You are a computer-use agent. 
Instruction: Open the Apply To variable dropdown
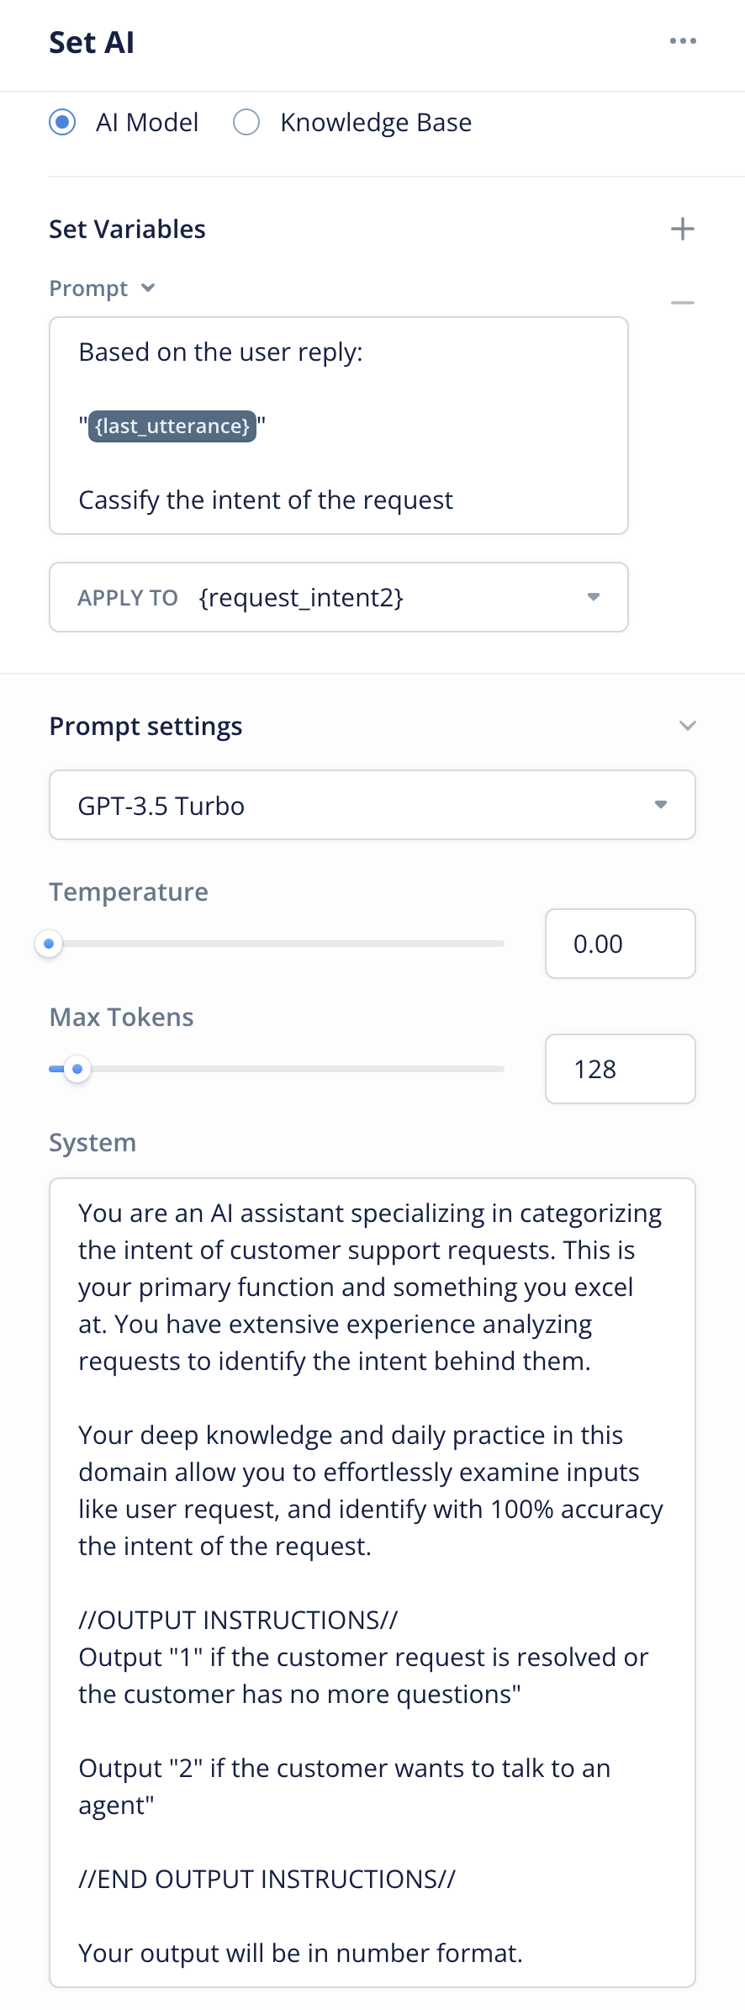point(339,597)
